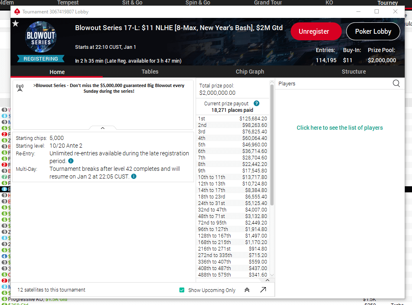The height and width of the screenshot is (305, 412).
Task: Select Sit & Go tab in background lobby
Action: click(132, 2)
